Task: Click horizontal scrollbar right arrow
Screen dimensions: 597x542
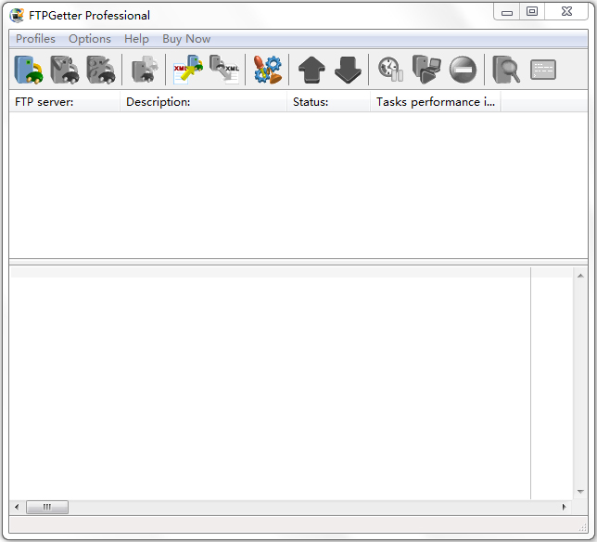Action: pos(565,507)
